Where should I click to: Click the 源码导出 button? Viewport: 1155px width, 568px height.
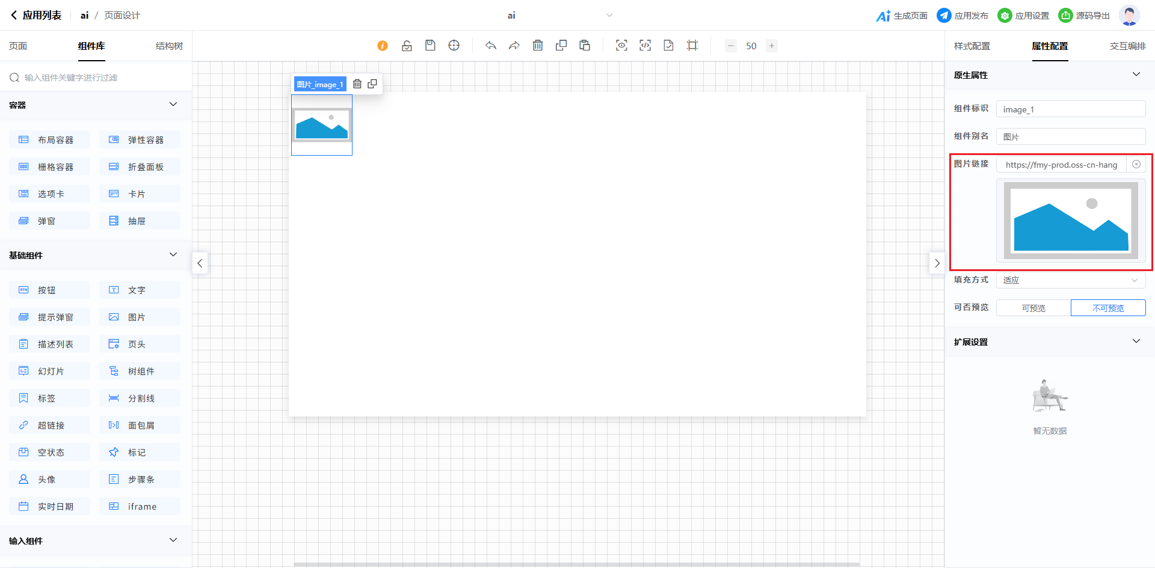tap(1085, 16)
